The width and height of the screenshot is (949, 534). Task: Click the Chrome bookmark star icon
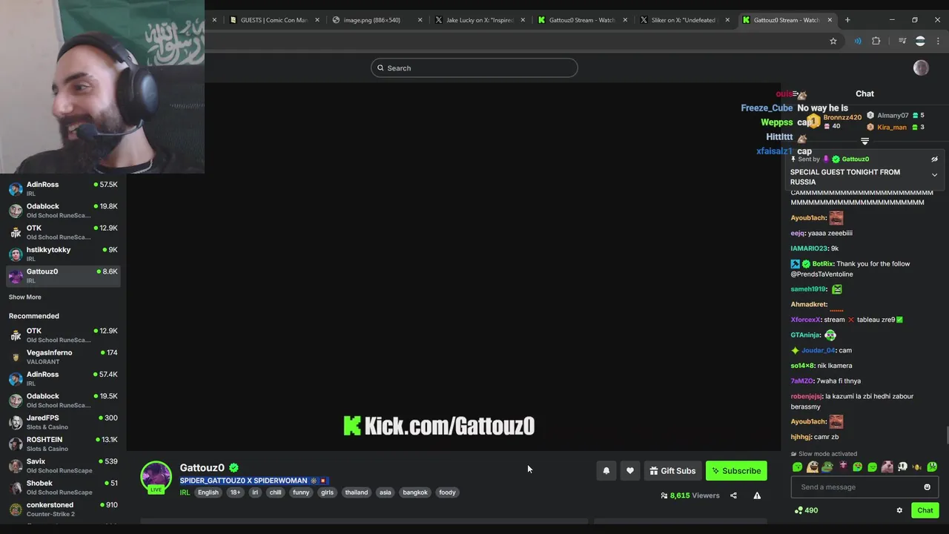coord(833,41)
